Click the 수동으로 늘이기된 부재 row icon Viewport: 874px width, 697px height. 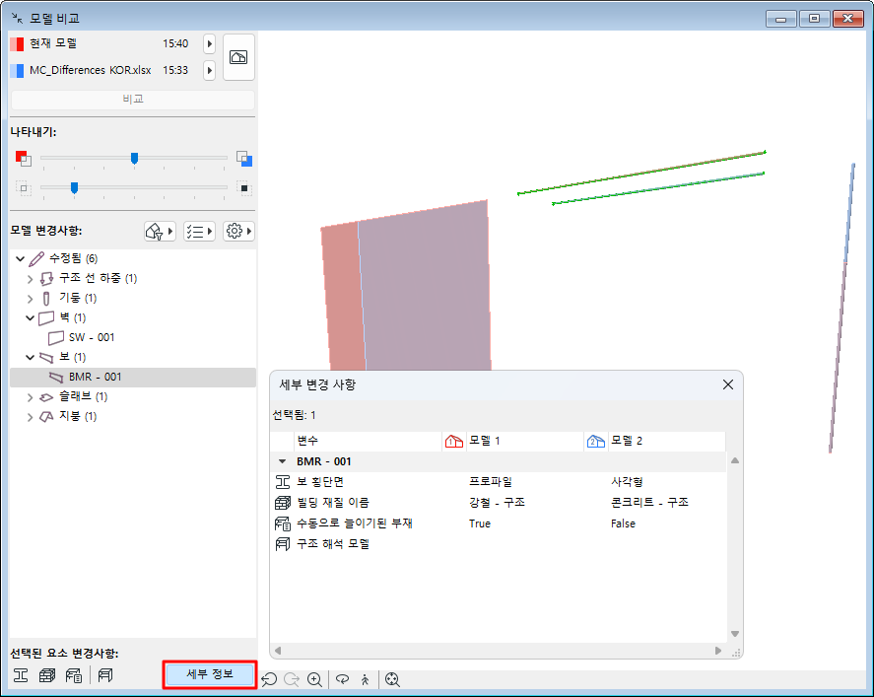[283, 523]
